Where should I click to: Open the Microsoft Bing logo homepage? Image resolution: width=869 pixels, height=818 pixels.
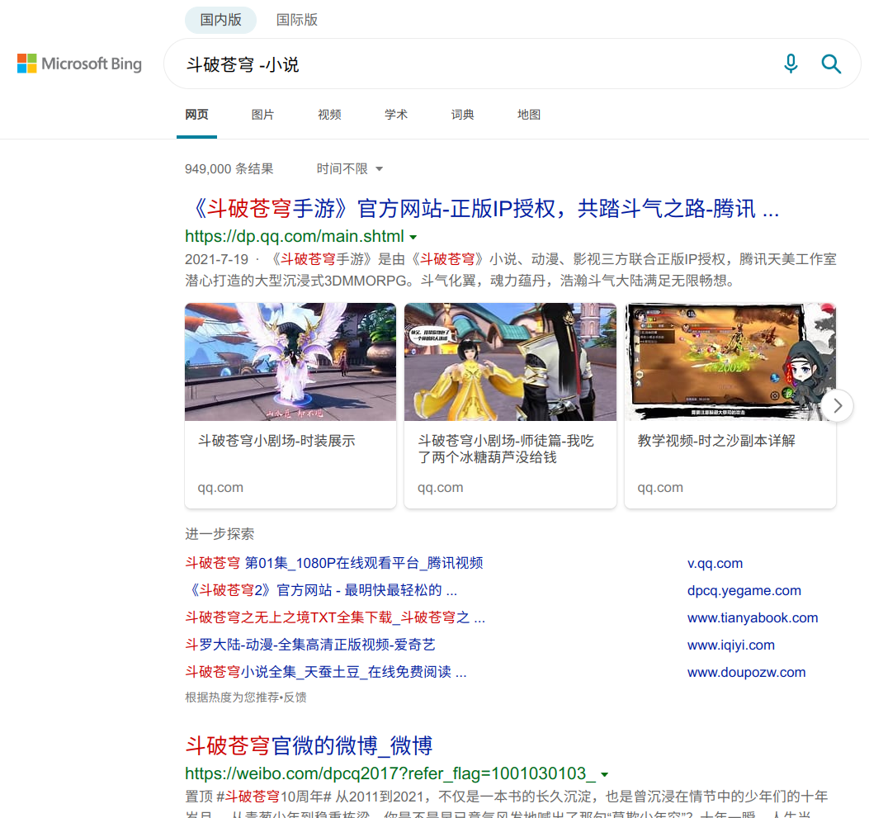point(79,64)
